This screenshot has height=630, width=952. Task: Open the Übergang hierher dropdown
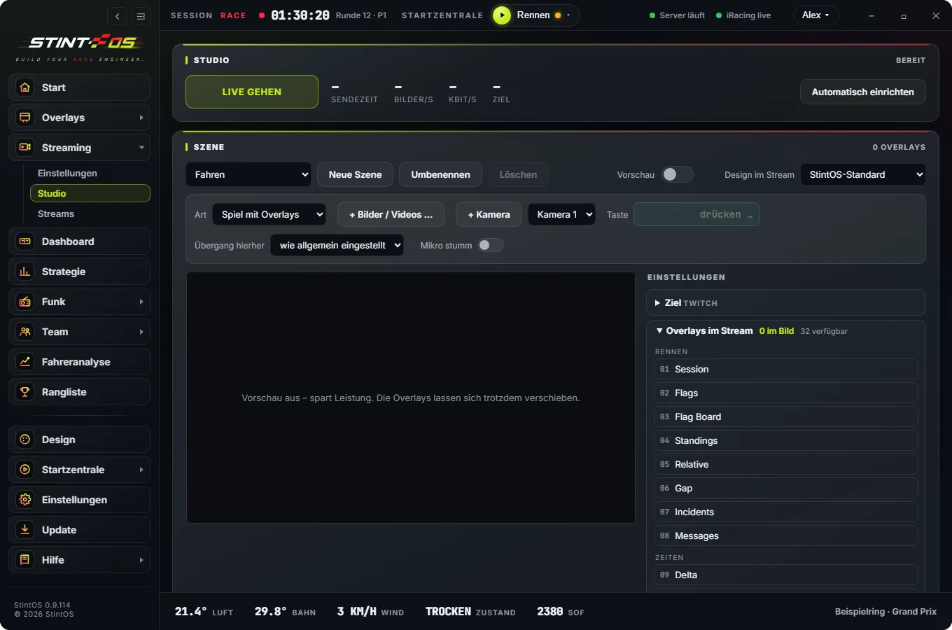337,245
